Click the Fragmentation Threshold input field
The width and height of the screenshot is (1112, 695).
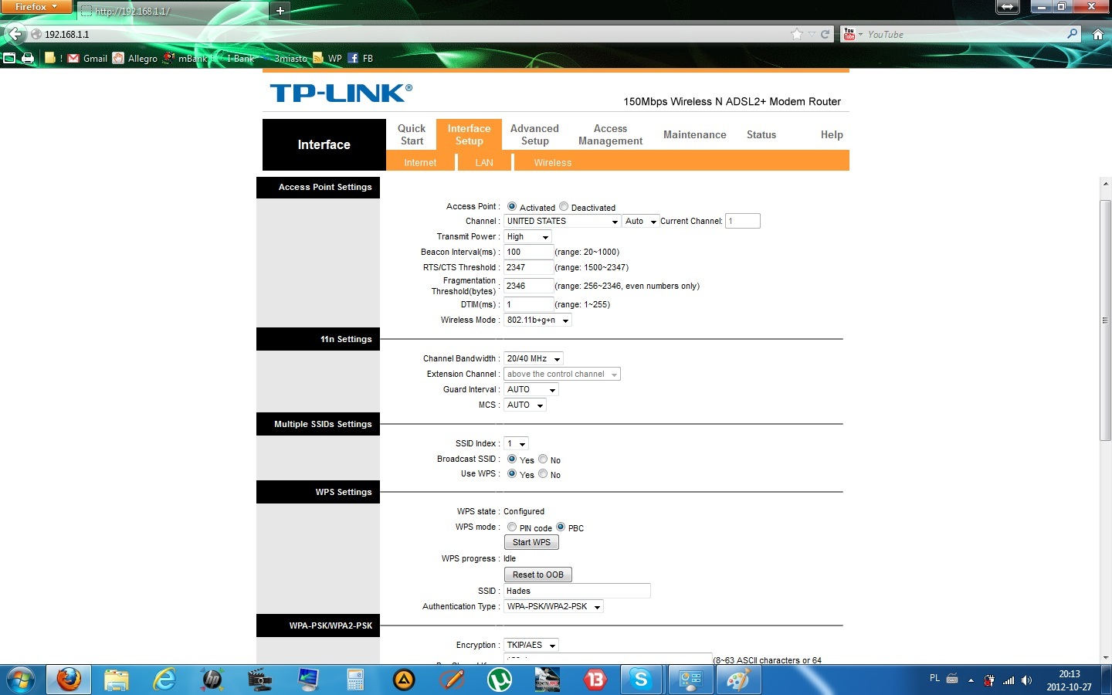pyautogui.click(x=529, y=286)
